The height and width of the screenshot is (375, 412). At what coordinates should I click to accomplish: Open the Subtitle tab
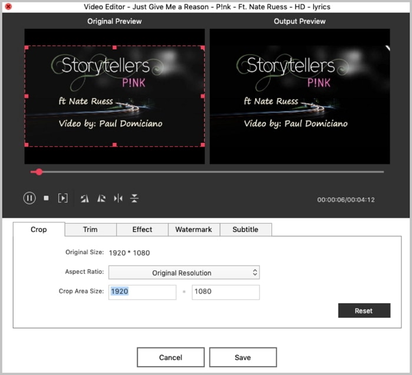(245, 230)
